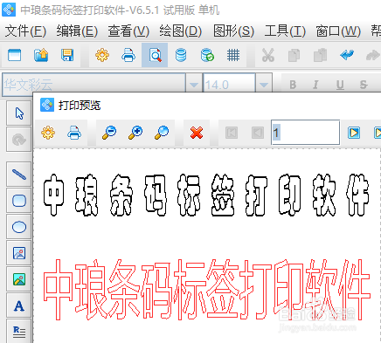Viewport: 381px width, 343px height.
Task: Open the 窗口(W) menu
Action: [338, 31]
